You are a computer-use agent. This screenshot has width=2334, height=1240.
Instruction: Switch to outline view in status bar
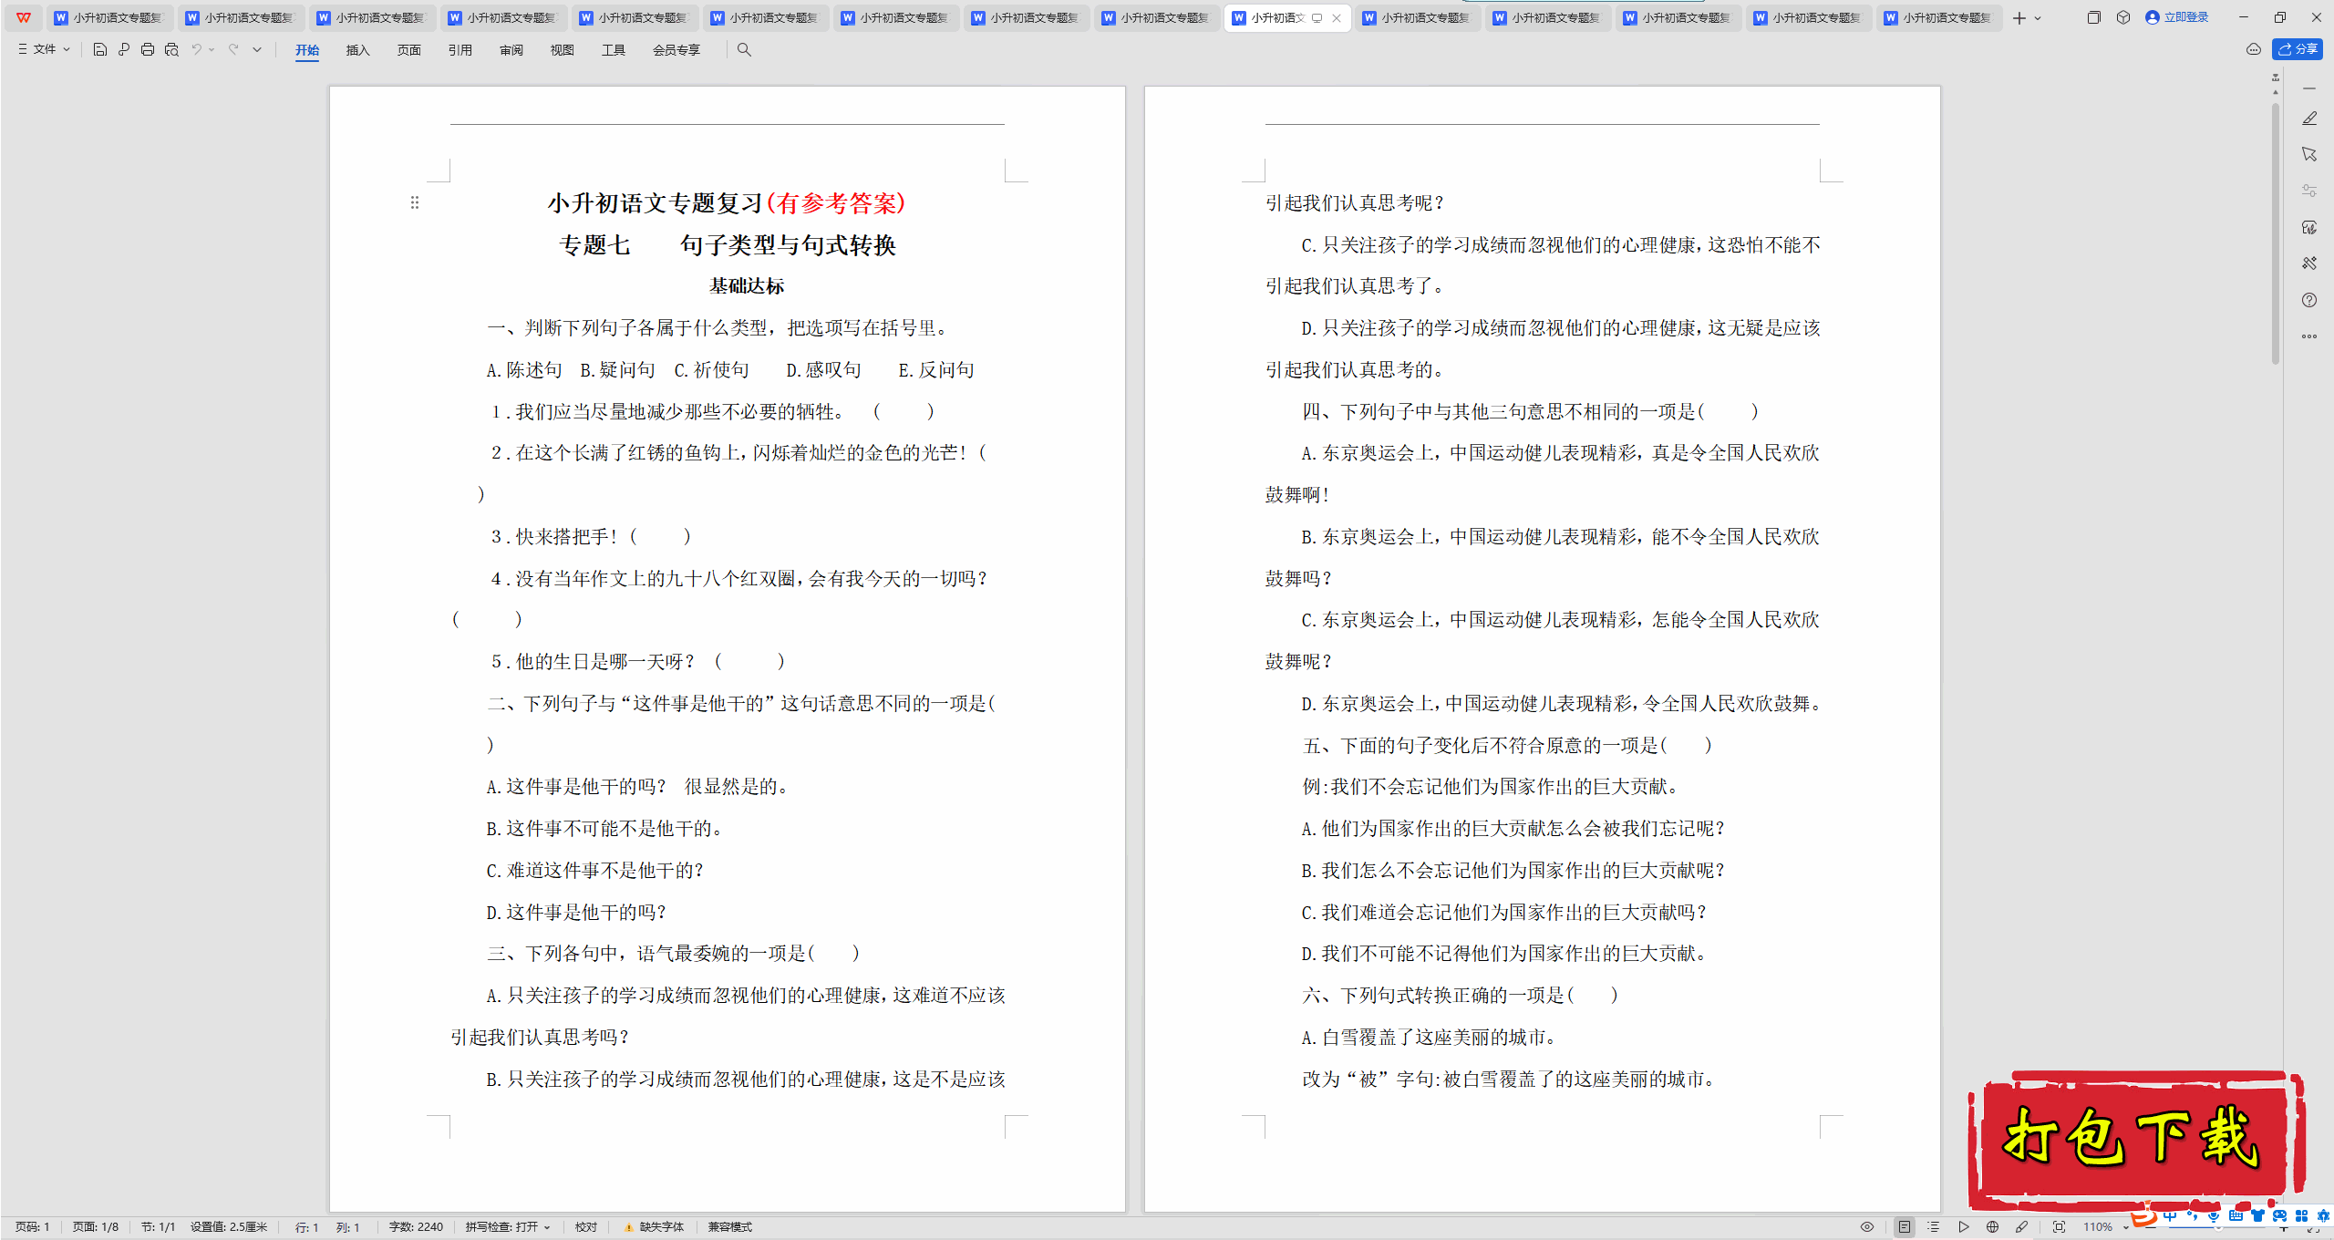point(1933,1227)
